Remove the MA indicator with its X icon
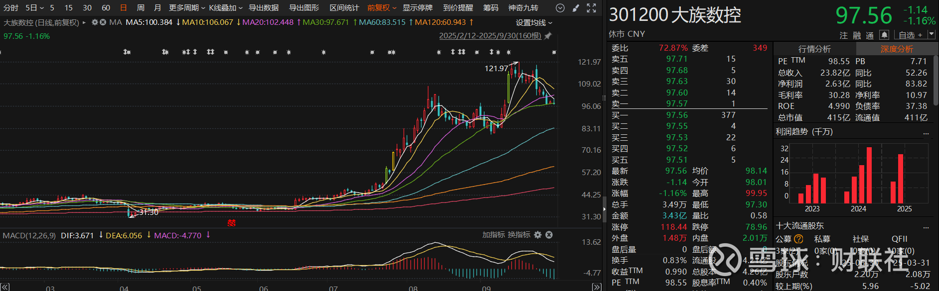Screen dimensions: 939x291 pos(103,22)
